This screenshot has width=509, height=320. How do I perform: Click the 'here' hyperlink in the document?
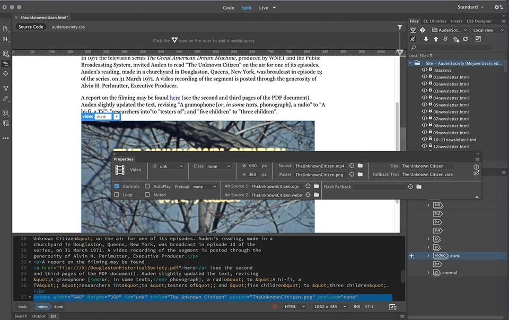175,97
